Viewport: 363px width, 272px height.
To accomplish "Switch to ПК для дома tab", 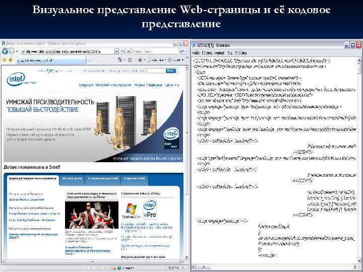I will pyautogui.click(x=72, y=178).
